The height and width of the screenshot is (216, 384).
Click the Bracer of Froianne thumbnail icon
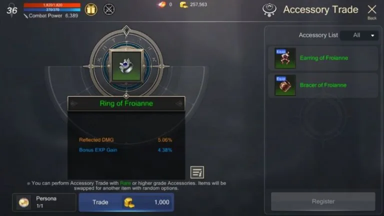[285, 85]
